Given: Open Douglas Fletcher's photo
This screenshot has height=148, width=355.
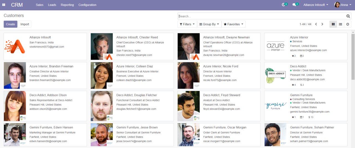Looking at the screenshot, I should tap(102, 106).
